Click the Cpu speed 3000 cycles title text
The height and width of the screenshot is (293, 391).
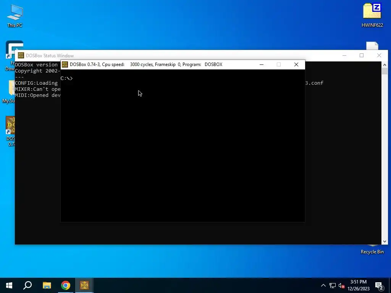128,64
